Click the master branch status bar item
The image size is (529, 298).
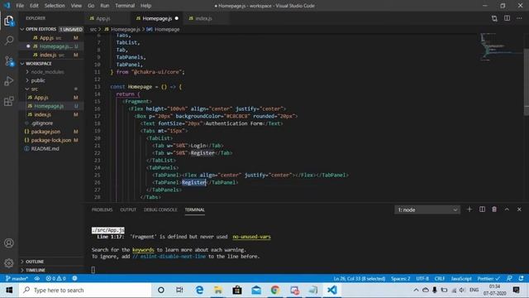click(17, 278)
